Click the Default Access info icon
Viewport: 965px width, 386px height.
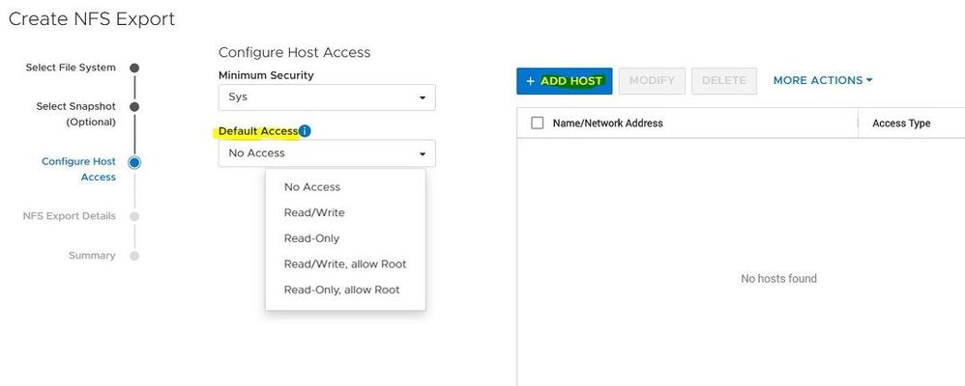tap(305, 131)
